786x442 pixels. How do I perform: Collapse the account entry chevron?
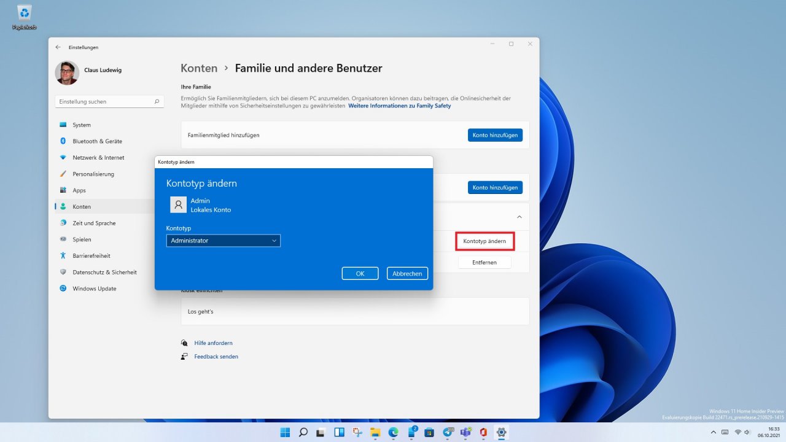tap(519, 217)
